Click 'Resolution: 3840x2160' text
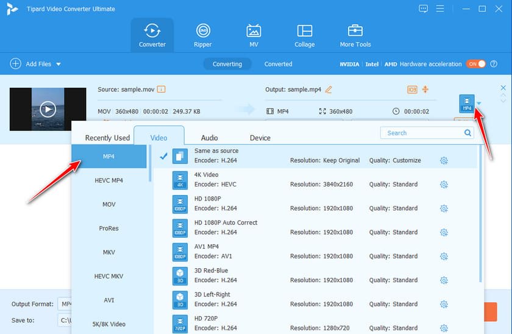The height and width of the screenshot is (334, 512). click(x=321, y=185)
